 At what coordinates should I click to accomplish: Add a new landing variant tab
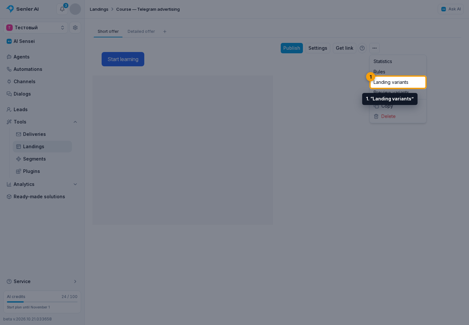pyautogui.click(x=165, y=32)
